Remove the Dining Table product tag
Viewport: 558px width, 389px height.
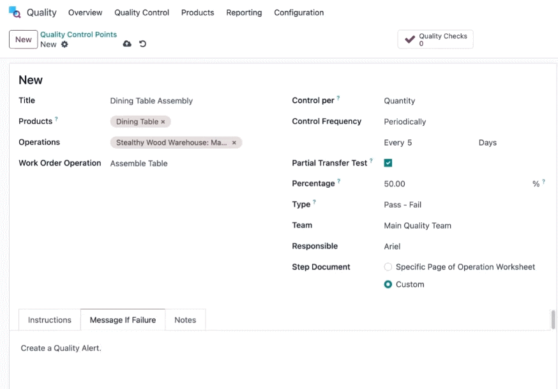point(163,122)
